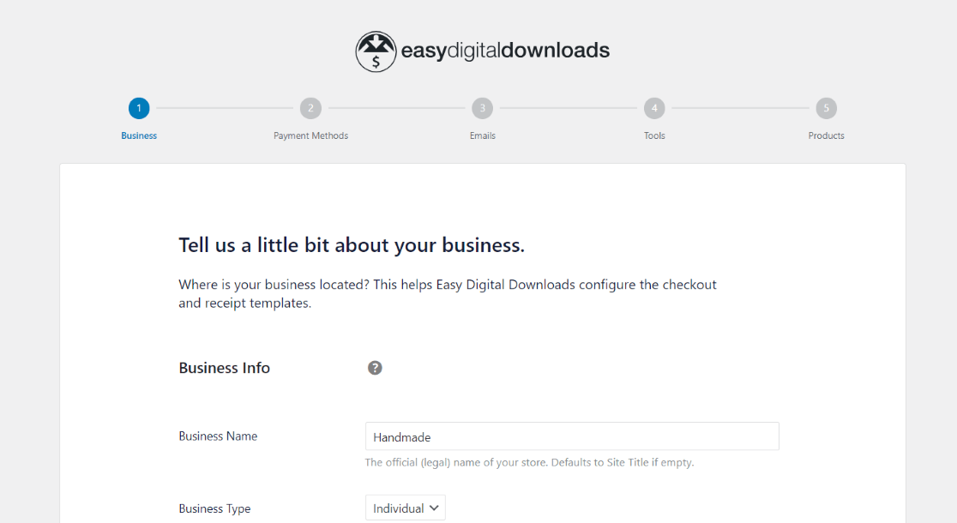Image resolution: width=957 pixels, height=523 pixels.
Task: Click the 'Business Name' field label
Action: point(218,436)
